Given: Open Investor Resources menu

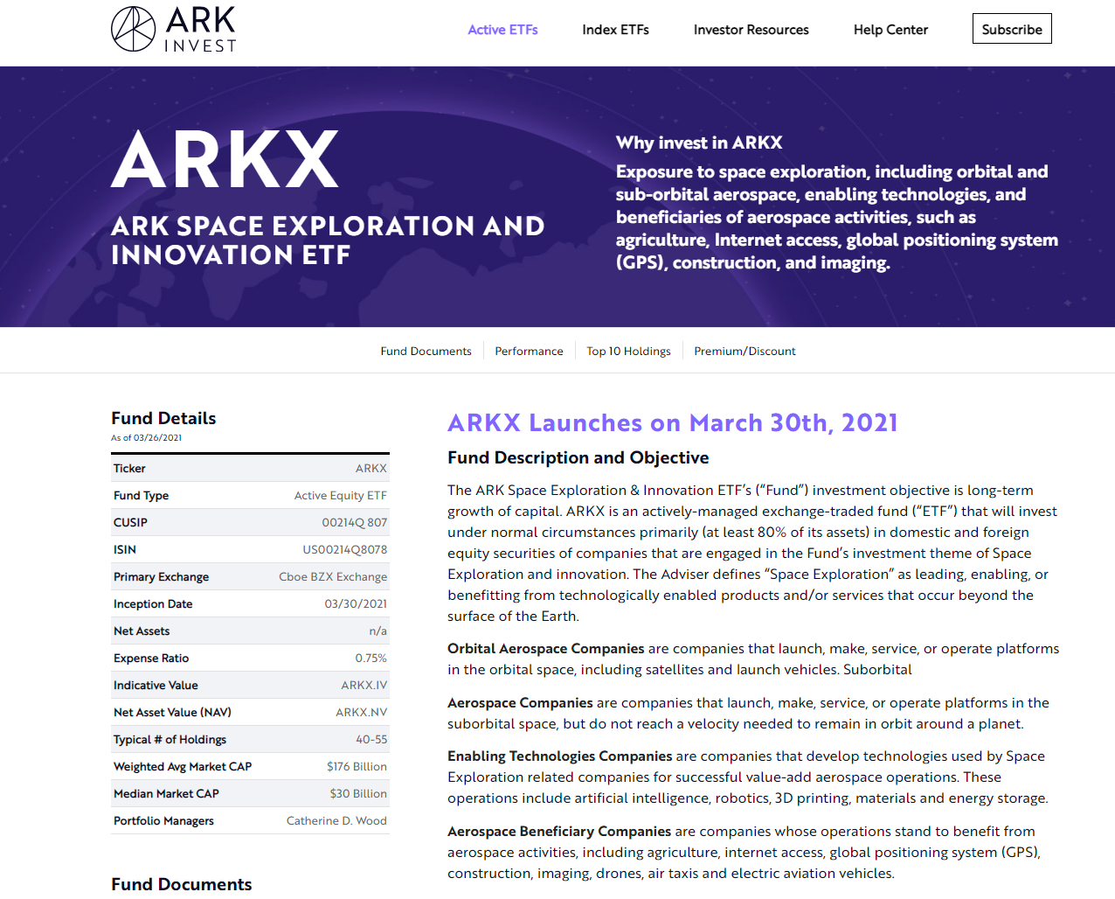Looking at the screenshot, I should [x=751, y=30].
